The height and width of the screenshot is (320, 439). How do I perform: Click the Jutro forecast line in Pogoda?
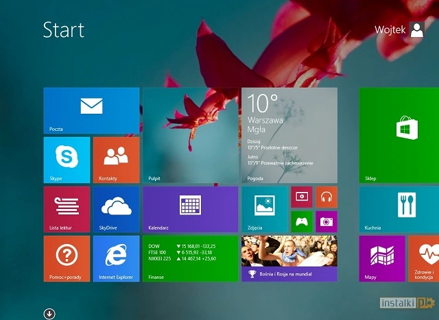pos(281,160)
